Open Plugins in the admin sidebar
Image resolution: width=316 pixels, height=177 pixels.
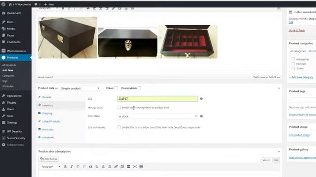pyautogui.click(x=11, y=103)
